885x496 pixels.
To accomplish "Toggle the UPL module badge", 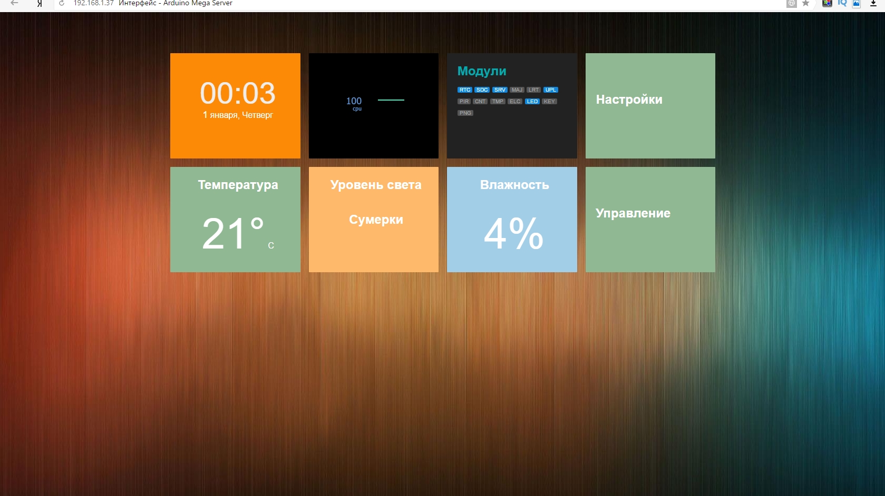I will pyautogui.click(x=551, y=90).
